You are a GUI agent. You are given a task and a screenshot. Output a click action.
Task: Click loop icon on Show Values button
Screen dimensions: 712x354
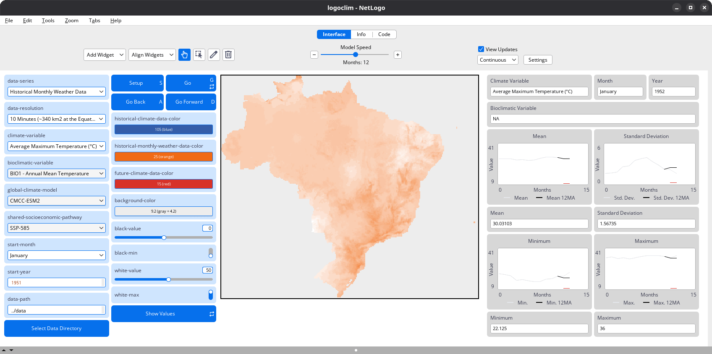coord(212,314)
